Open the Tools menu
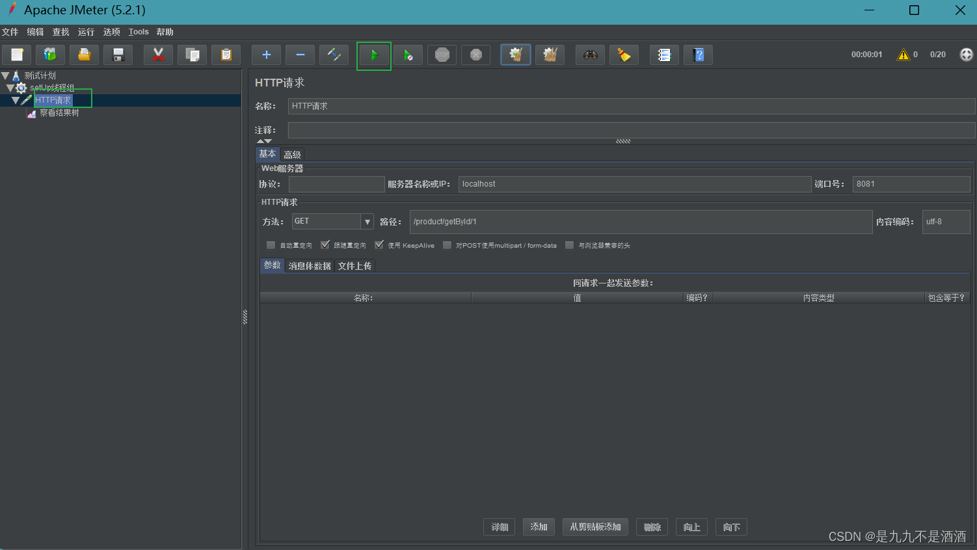This screenshot has width=977, height=550. point(139,32)
